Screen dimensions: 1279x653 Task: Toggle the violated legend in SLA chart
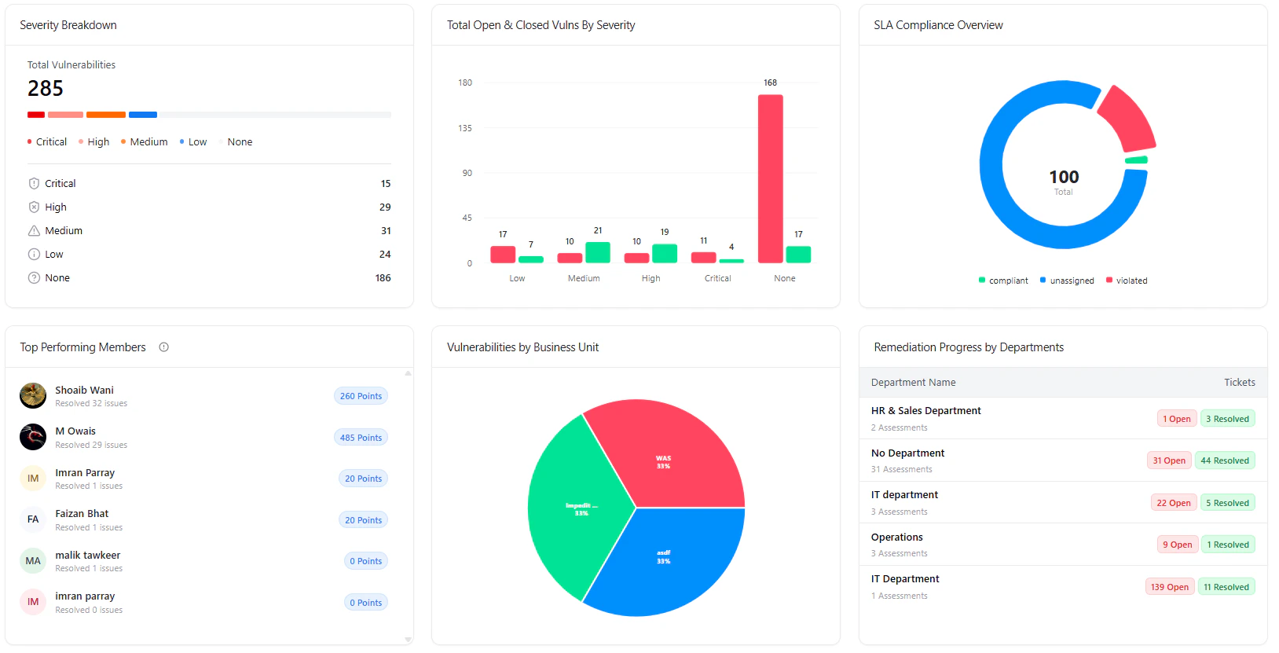(x=1127, y=281)
